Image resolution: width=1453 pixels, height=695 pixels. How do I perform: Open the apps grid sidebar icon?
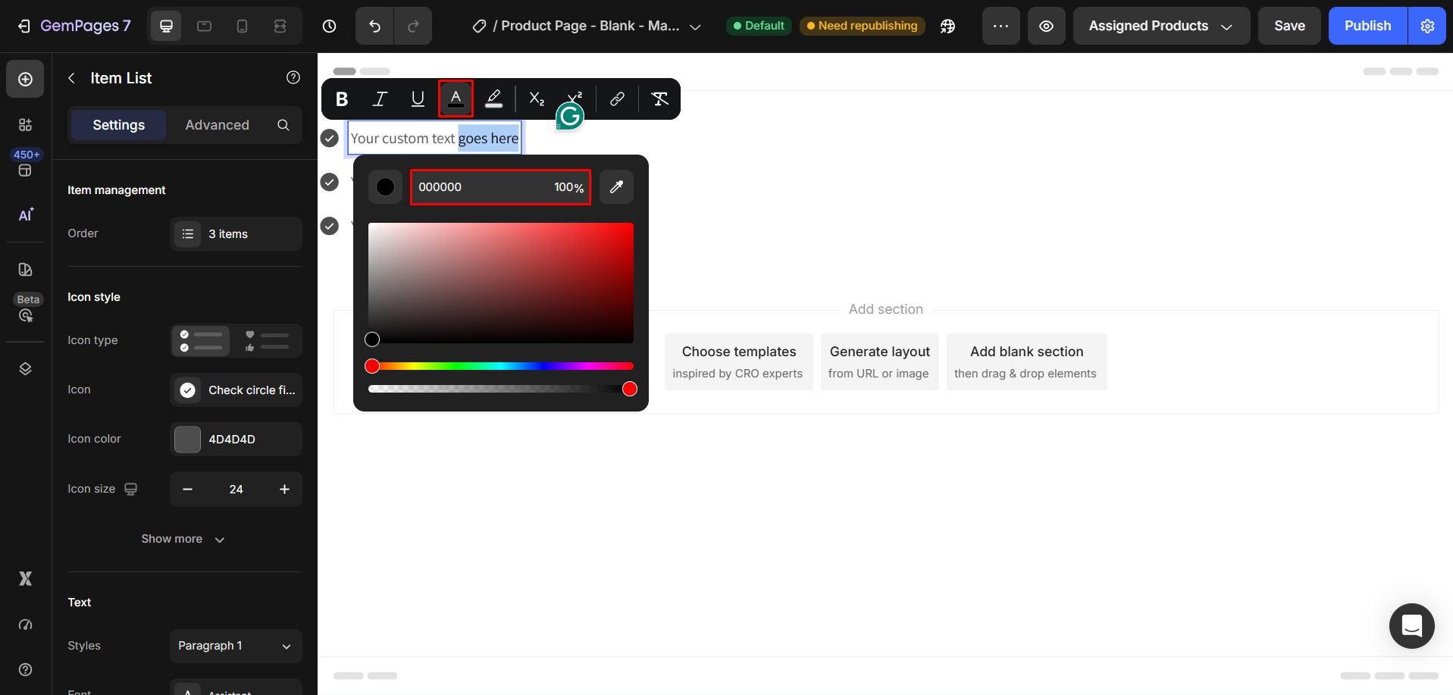click(25, 124)
